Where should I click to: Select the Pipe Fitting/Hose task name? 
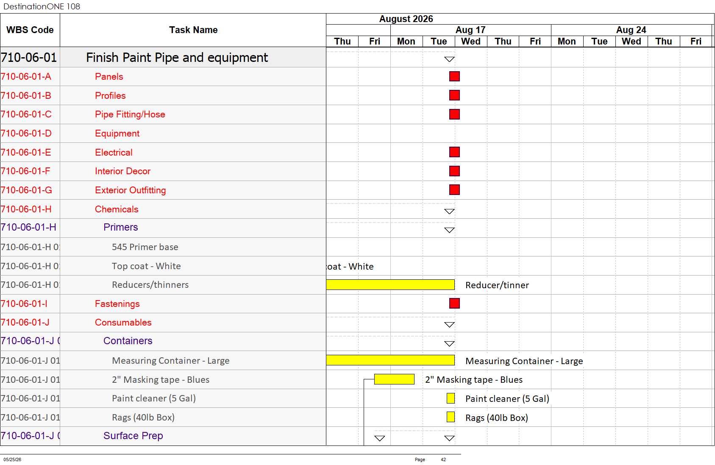(130, 114)
